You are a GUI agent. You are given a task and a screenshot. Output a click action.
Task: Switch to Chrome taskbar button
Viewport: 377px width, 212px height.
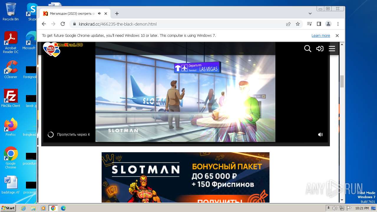point(53,208)
